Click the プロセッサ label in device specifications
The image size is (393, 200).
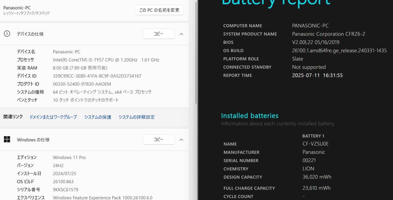26,60
